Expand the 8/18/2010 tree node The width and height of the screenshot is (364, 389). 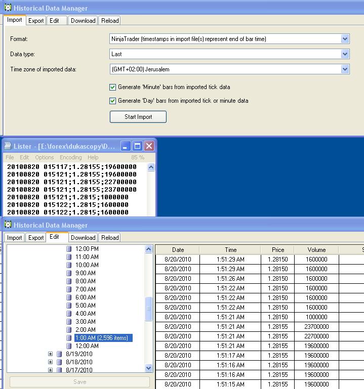click(51, 362)
